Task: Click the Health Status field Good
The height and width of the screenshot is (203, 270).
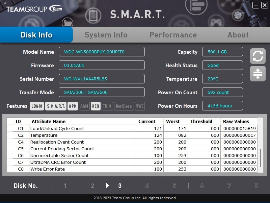Action: (222, 65)
